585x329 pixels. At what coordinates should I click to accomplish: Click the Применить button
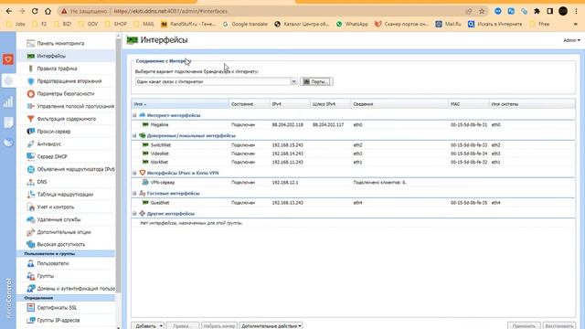pos(524,325)
